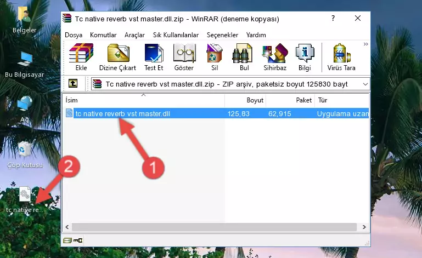Open the Yardım menu
The width and height of the screenshot is (422, 258).
(256, 35)
